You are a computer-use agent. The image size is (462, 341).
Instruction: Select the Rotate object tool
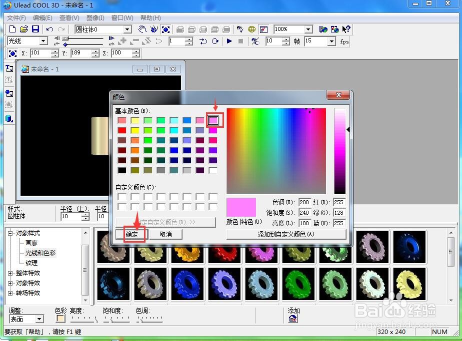(x=154, y=29)
